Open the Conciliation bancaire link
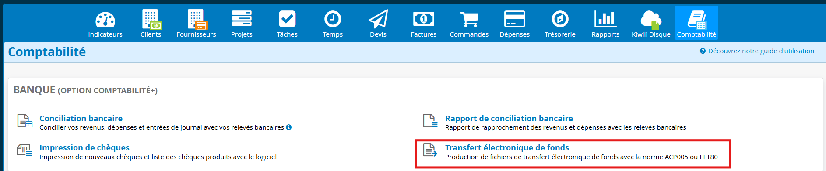Screen dimensions: 826x171 81,118
